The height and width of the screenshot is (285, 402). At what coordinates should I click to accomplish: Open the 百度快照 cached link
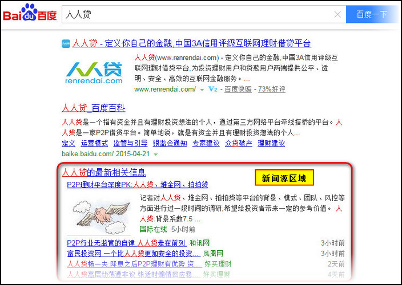tap(238, 89)
